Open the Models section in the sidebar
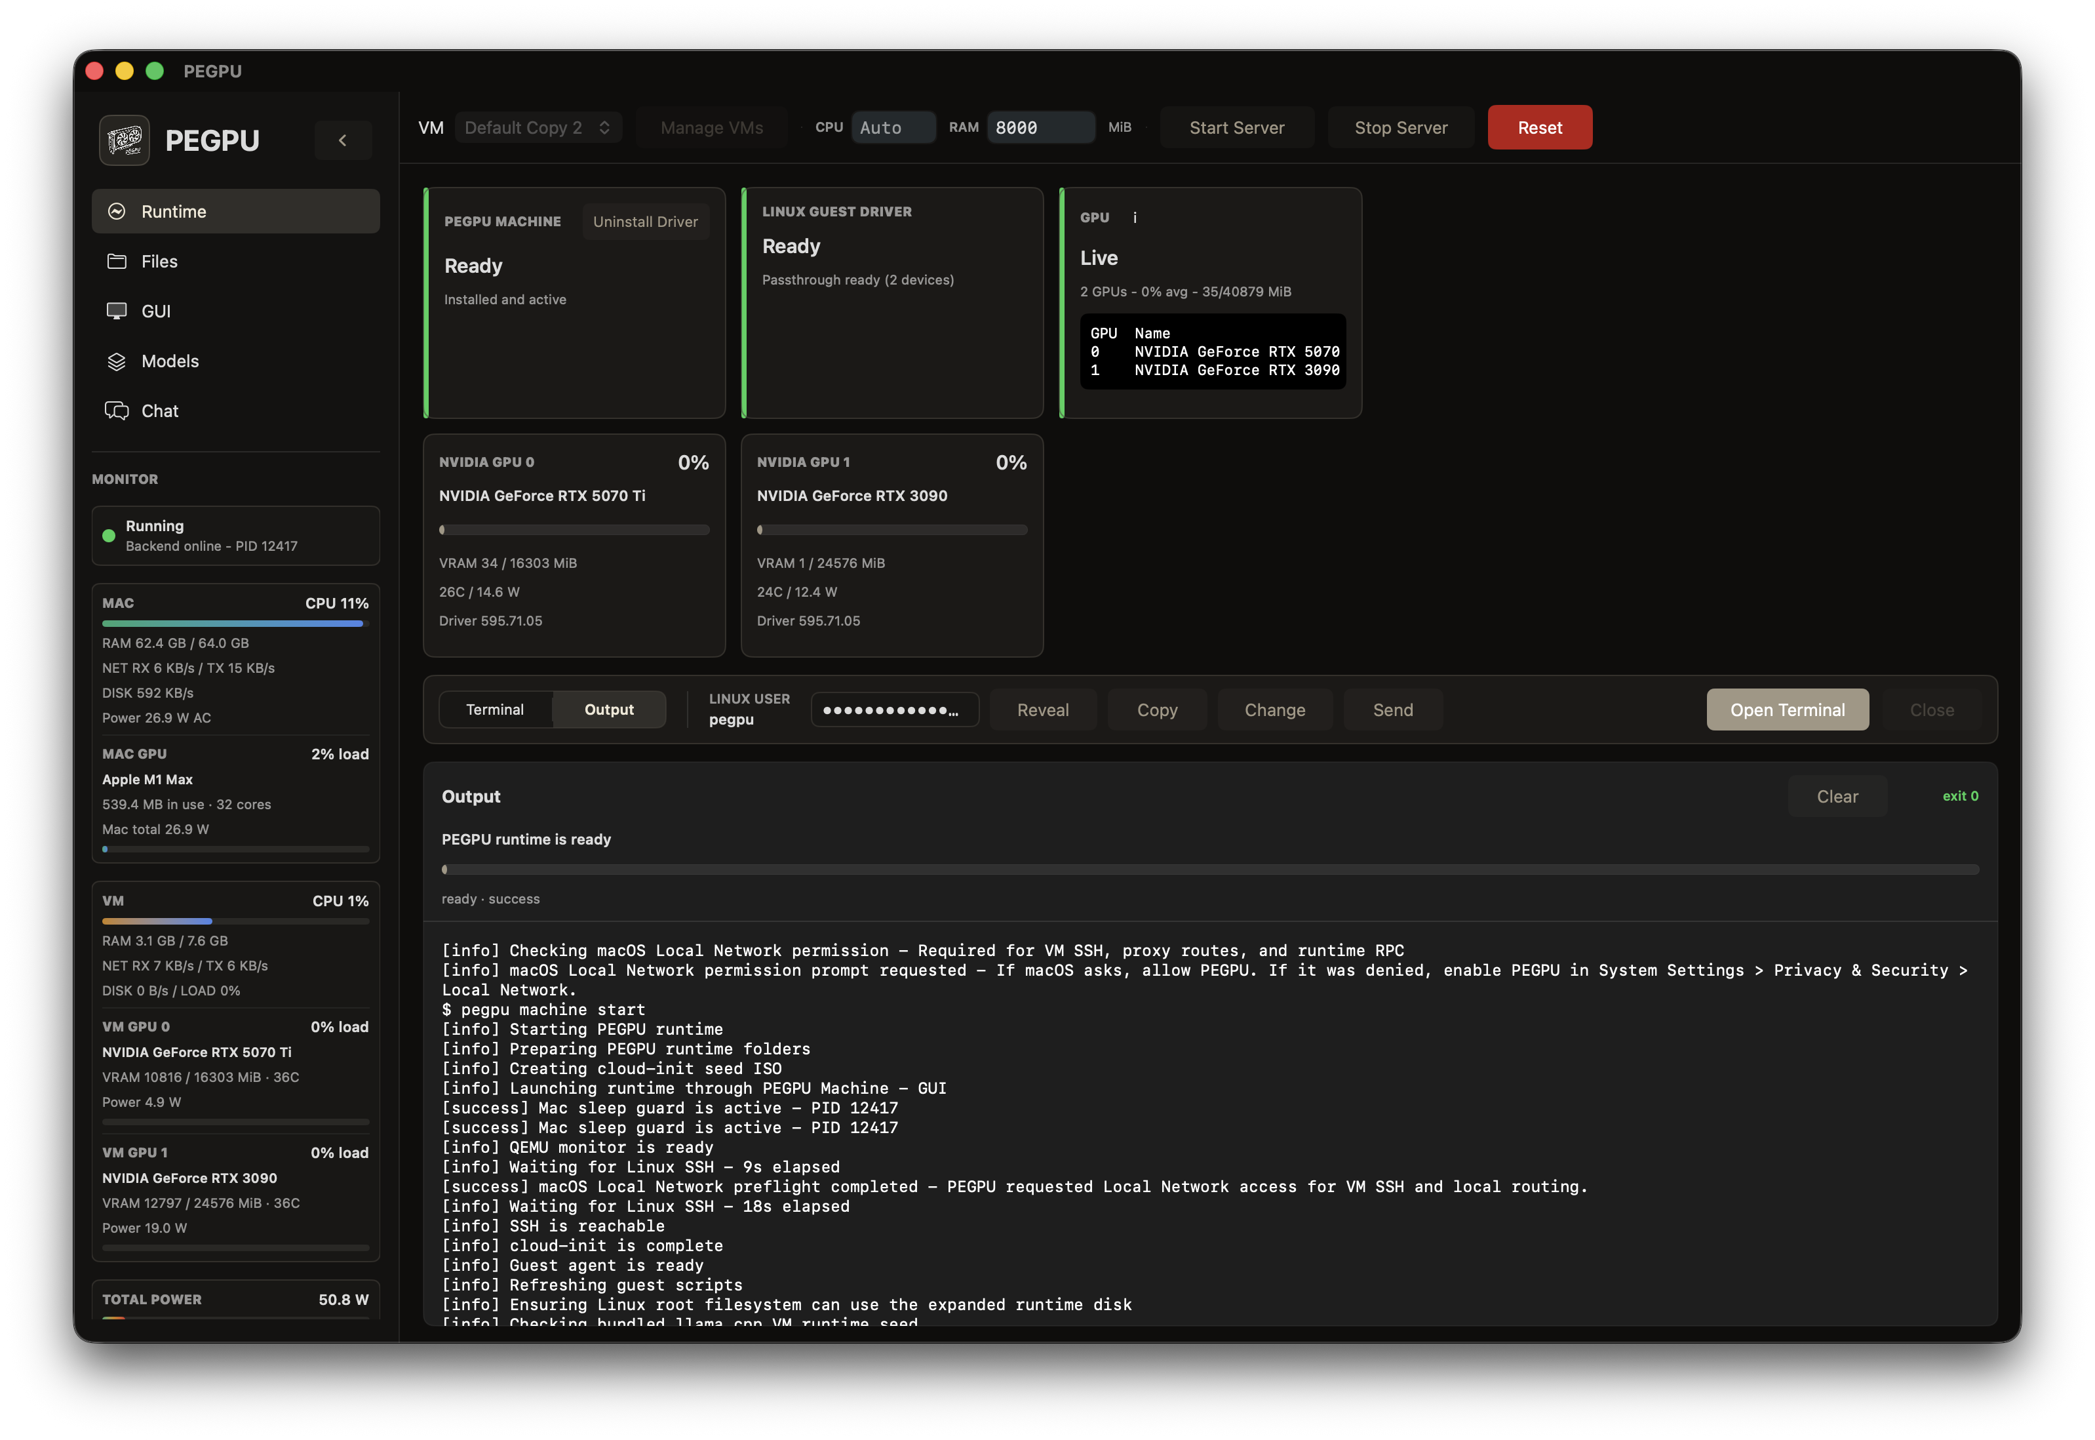The height and width of the screenshot is (1440, 2095). point(235,361)
